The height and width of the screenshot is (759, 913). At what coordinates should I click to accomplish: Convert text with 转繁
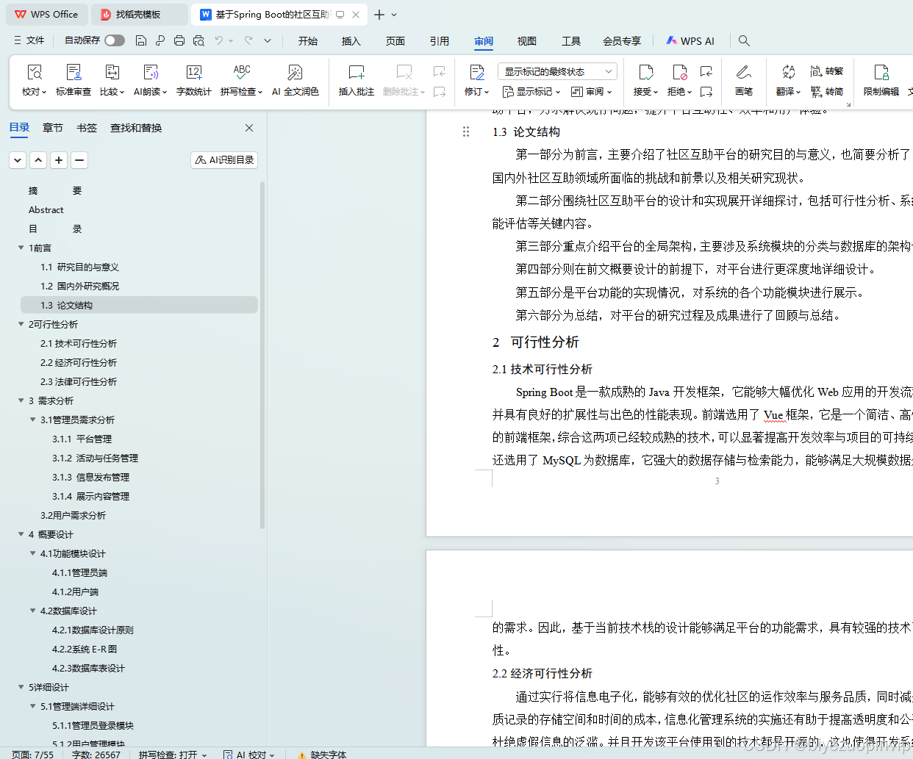click(x=827, y=71)
